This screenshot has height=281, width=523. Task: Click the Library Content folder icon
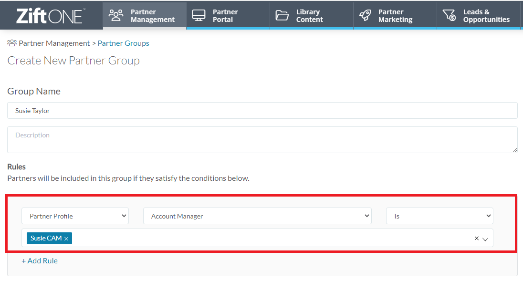(282, 15)
